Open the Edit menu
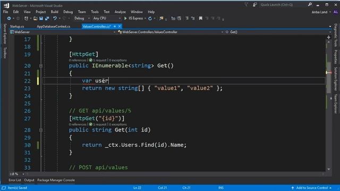 (16, 12)
